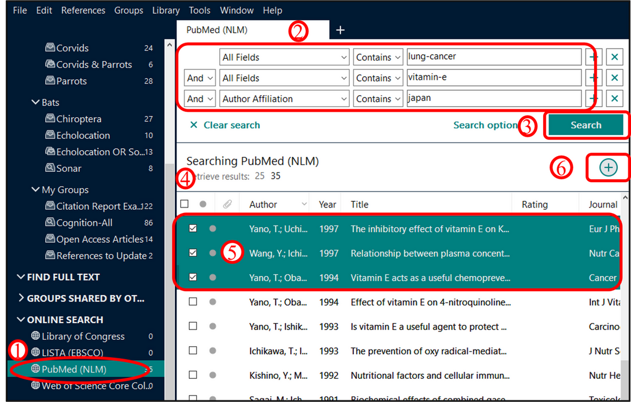631x402 pixels.
Task: Open the Search options link
Action: pos(484,125)
